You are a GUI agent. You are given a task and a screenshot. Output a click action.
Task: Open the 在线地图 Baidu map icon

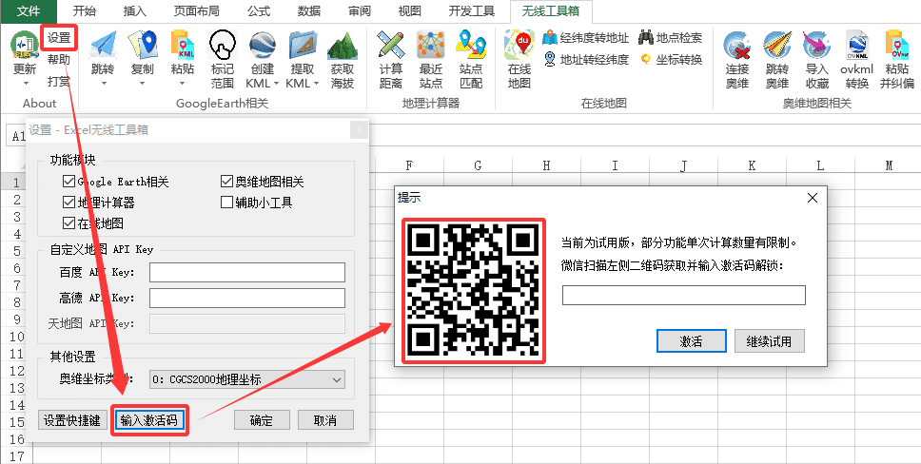point(519,46)
